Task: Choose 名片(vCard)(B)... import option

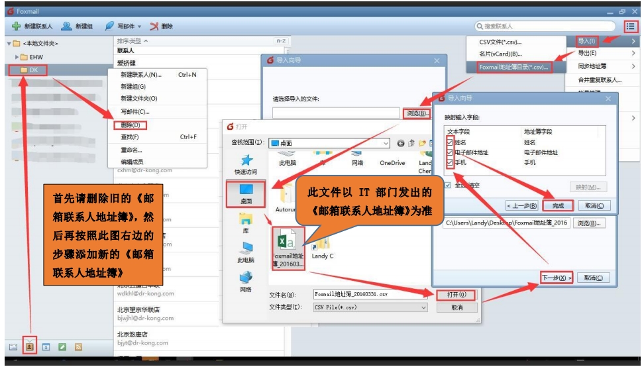Action: point(500,54)
